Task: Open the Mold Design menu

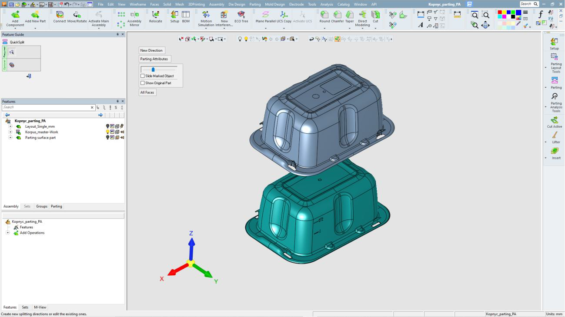Action: pos(275,4)
